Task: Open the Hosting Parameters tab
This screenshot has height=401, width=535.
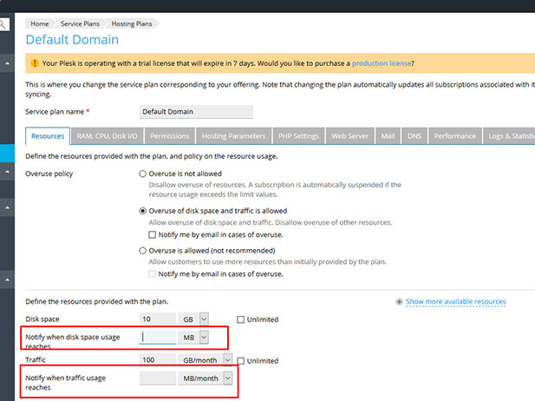Action: point(233,136)
